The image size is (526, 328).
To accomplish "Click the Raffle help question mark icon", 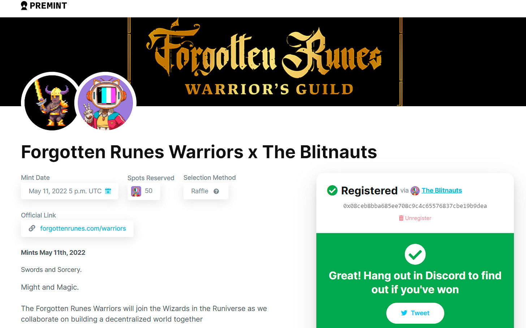I will [x=216, y=191].
